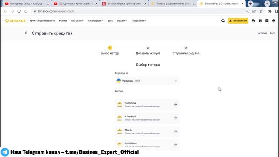Open the Украина UAH country selector
The width and height of the screenshot is (279, 157).
pos(147,81)
